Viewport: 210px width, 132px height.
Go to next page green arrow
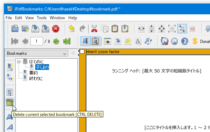click(x=56, y=41)
